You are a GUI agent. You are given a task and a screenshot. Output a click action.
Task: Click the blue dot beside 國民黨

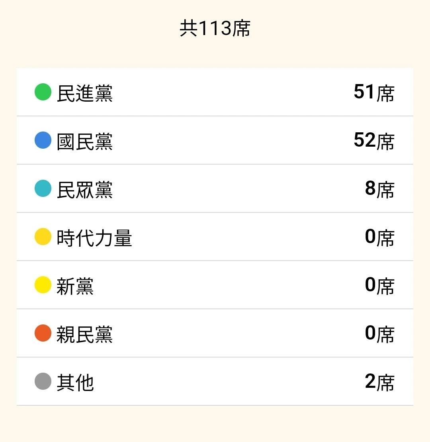(43, 140)
